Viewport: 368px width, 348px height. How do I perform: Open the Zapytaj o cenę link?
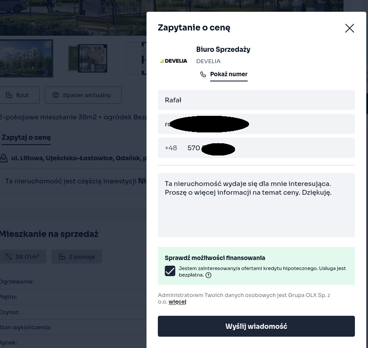[x=26, y=138]
